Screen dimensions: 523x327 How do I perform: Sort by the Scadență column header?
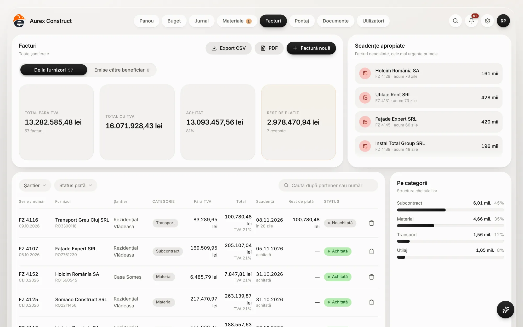(x=265, y=201)
